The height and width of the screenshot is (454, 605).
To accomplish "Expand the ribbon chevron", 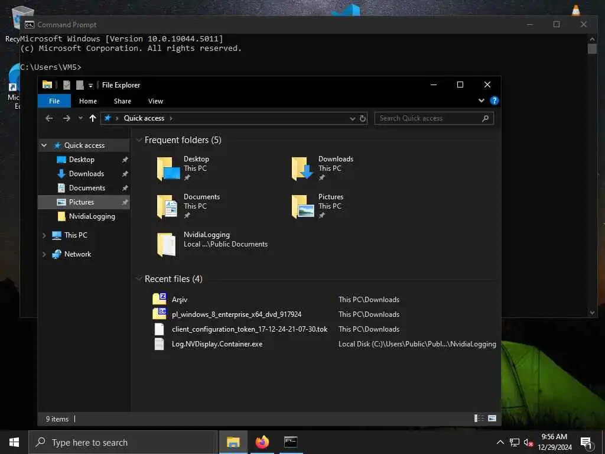I will [481, 100].
